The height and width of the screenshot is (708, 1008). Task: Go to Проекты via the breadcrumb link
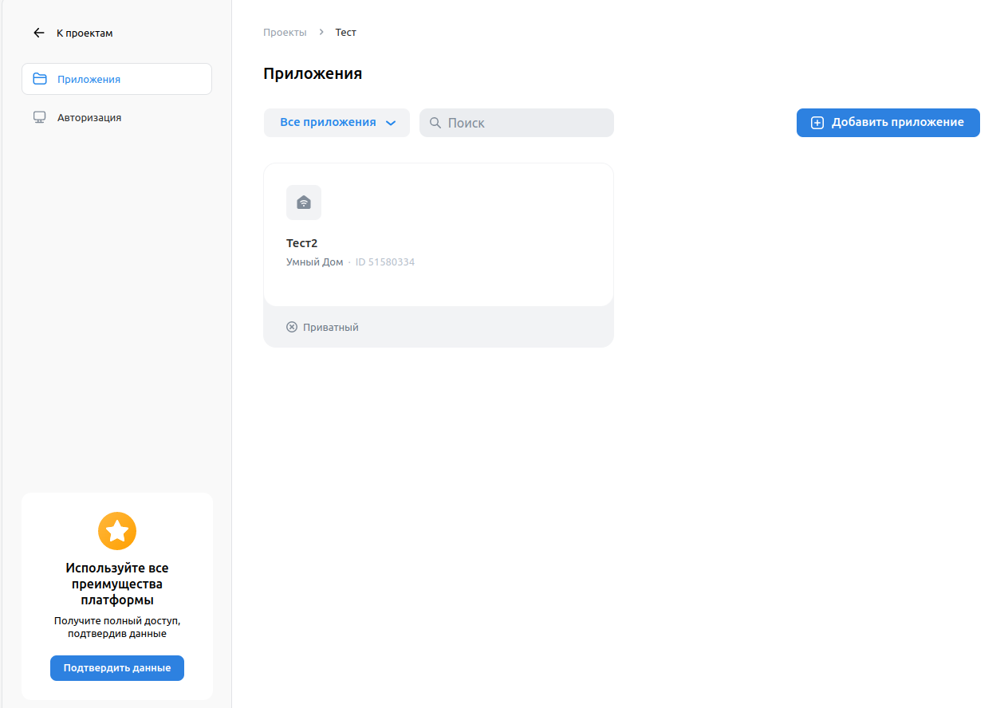pos(285,33)
